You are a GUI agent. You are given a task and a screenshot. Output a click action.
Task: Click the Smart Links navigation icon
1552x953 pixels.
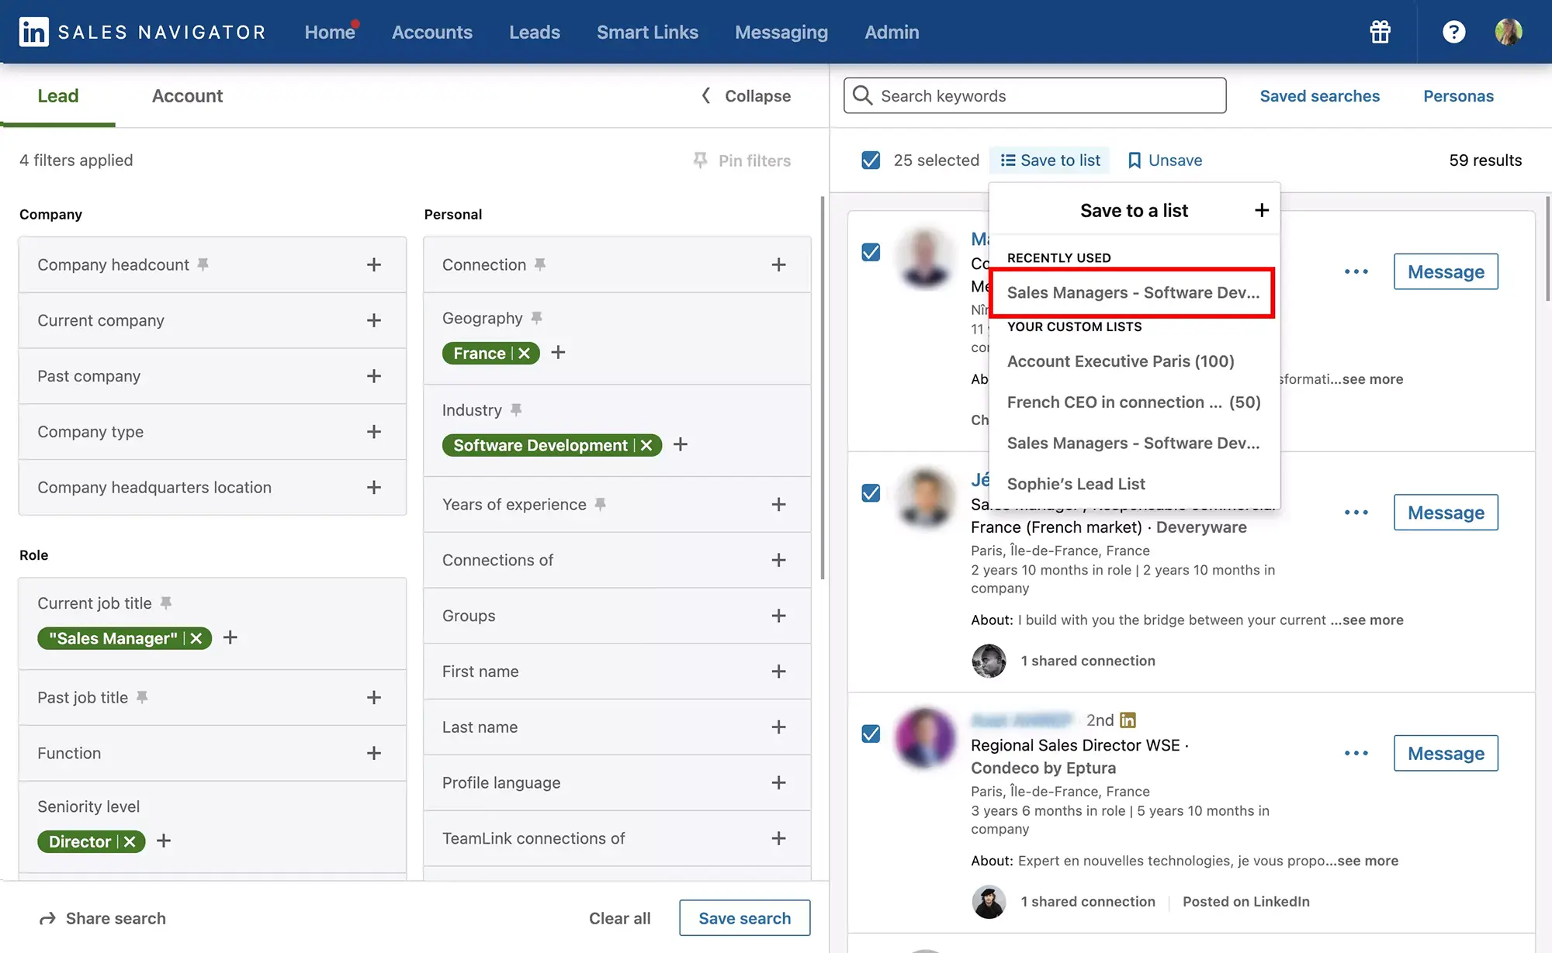(x=647, y=31)
